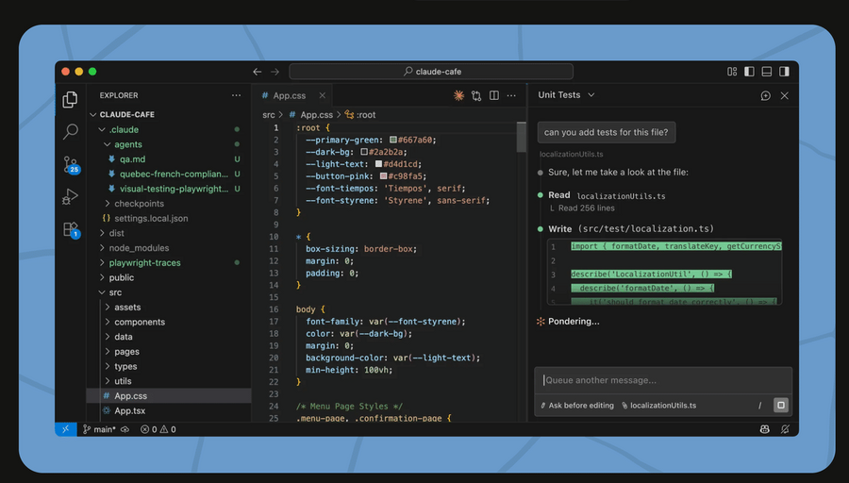Image resolution: width=849 pixels, height=483 pixels.
Task: Toggle the primary sidebar layout button
Action: tap(749, 72)
